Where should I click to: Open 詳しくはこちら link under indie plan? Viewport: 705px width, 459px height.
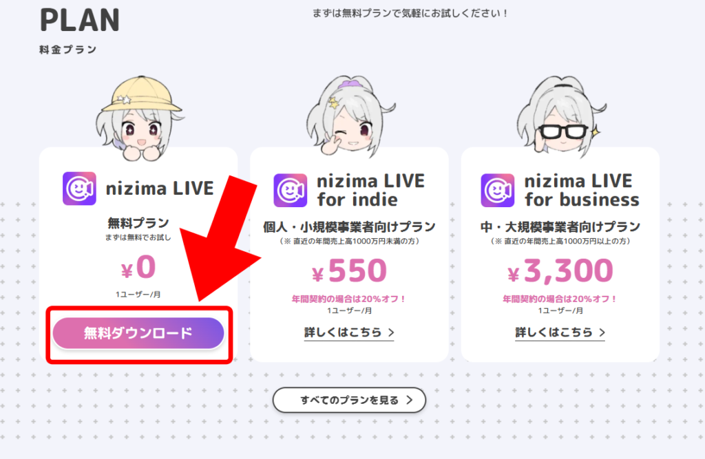(x=349, y=332)
